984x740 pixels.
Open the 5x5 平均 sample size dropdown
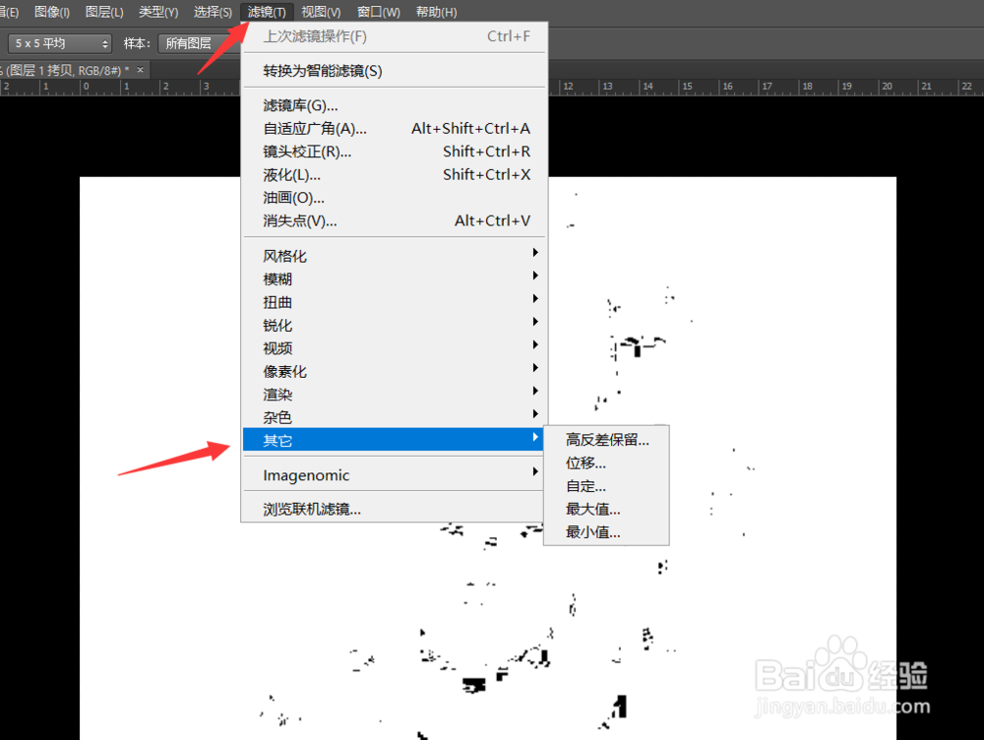pos(60,43)
